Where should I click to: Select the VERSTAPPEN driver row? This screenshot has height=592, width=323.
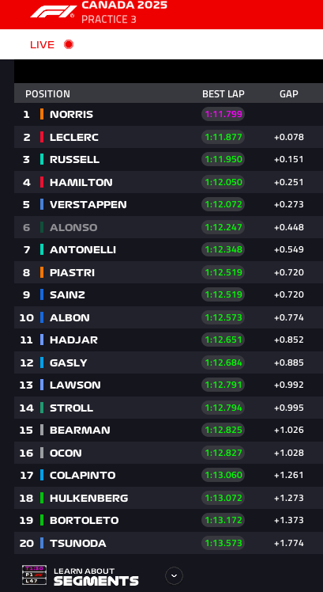click(x=168, y=205)
